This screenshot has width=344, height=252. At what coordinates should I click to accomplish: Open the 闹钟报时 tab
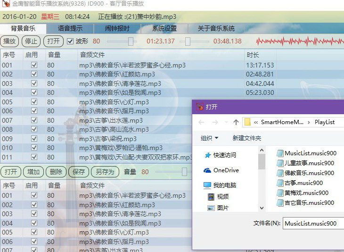pyautogui.click(x=117, y=28)
